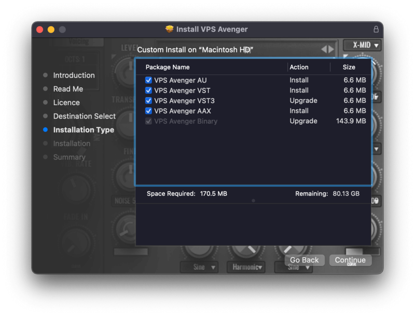This screenshot has width=415, height=316.
Task: Click the right arrow above the package list
Action: (x=331, y=49)
